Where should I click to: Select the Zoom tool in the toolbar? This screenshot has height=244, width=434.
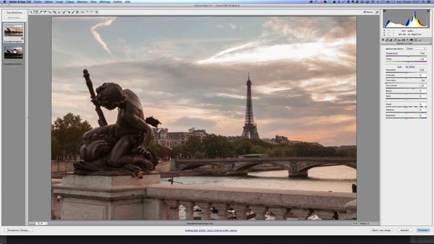point(31,12)
